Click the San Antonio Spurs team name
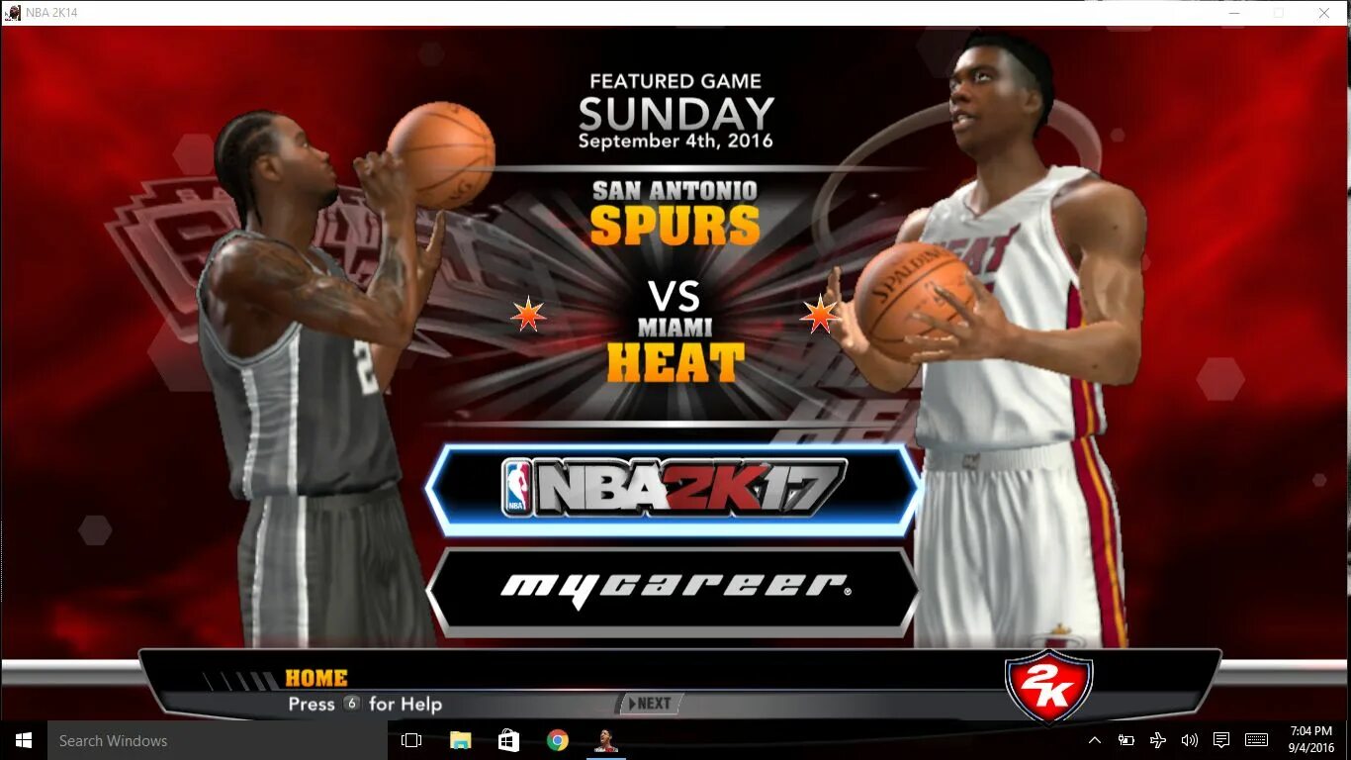 click(x=675, y=212)
